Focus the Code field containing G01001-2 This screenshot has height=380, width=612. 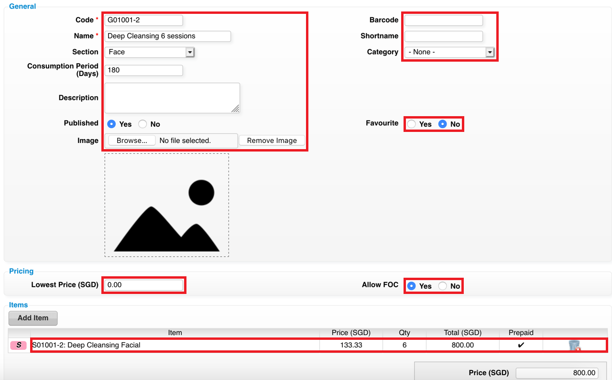(143, 20)
